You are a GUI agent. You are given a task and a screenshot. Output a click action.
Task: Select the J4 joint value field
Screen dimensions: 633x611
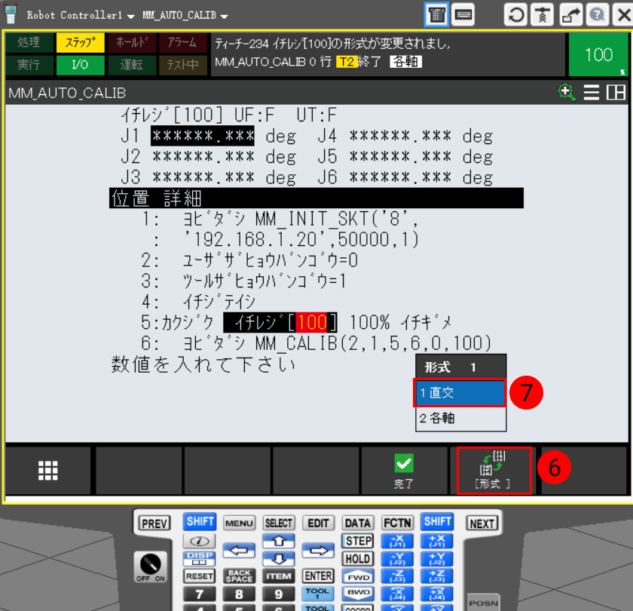point(400,136)
